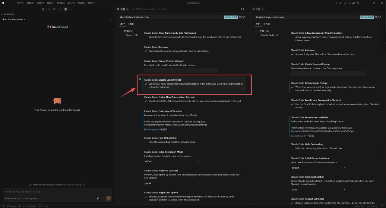Image resolution: width=386 pixels, height=208 pixels.
Task: Open Preferred Location dropdown in left pane
Action: coord(172,183)
